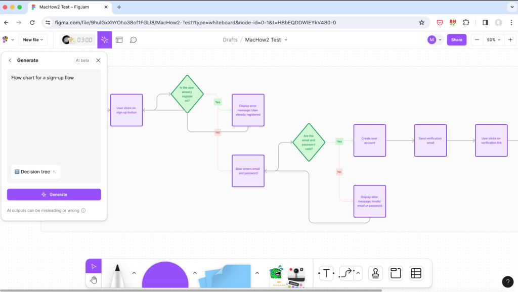Image resolution: width=518 pixels, height=292 pixels.
Task: Click the info icon beside AI outputs warning
Action: pyautogui.click(x=83, y=211)
